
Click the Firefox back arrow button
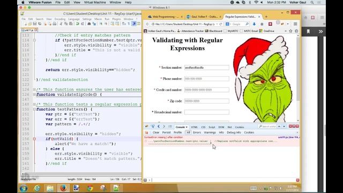(x=147, y=24)
